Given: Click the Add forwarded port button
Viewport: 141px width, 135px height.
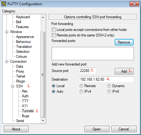Looking at the screenshot, I should point(124,71).
